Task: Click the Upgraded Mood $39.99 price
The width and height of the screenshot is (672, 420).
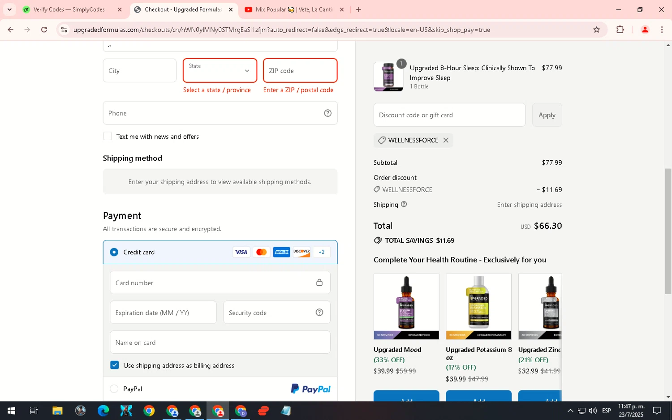Action: click(383, 371)
